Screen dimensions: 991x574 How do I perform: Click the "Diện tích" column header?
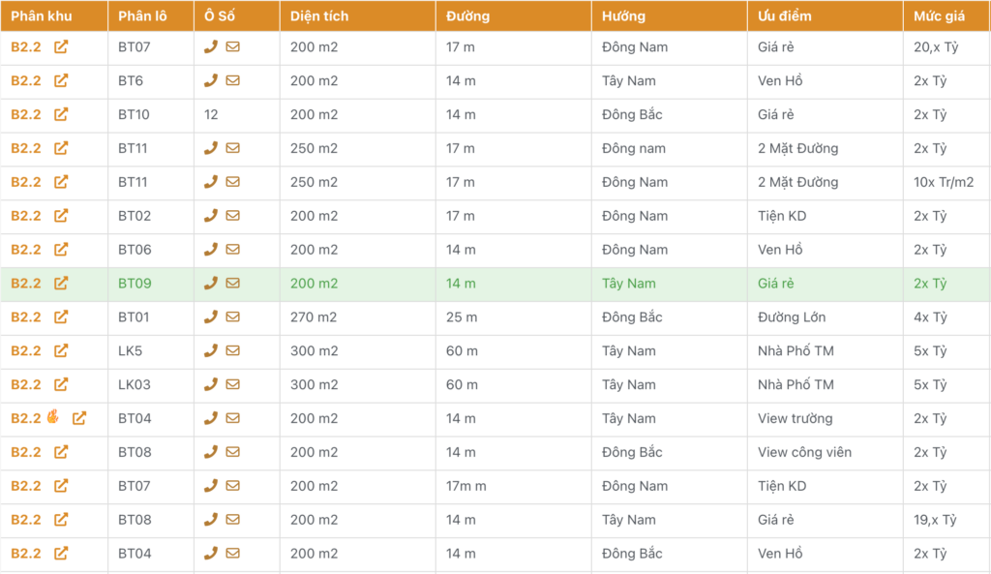pos(319,16)
